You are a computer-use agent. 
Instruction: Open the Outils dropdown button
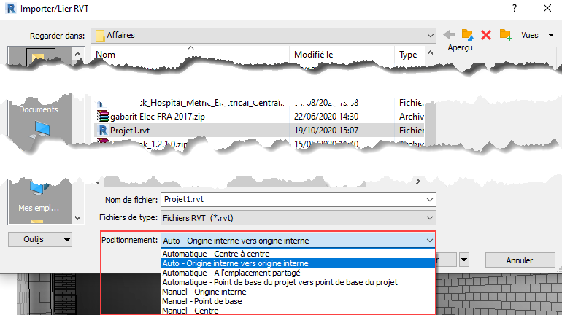[40, 239]
